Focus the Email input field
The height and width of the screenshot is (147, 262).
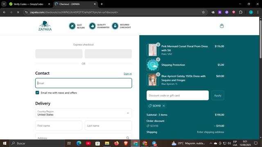tap(84, 83)
